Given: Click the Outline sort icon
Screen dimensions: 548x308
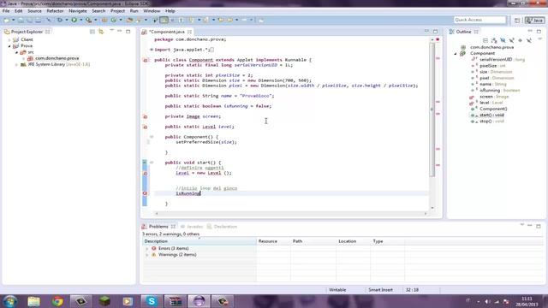Looking at the screenshot, I should coord(494,40).
